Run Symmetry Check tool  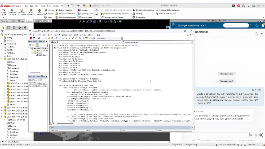(x=85, y=14)
